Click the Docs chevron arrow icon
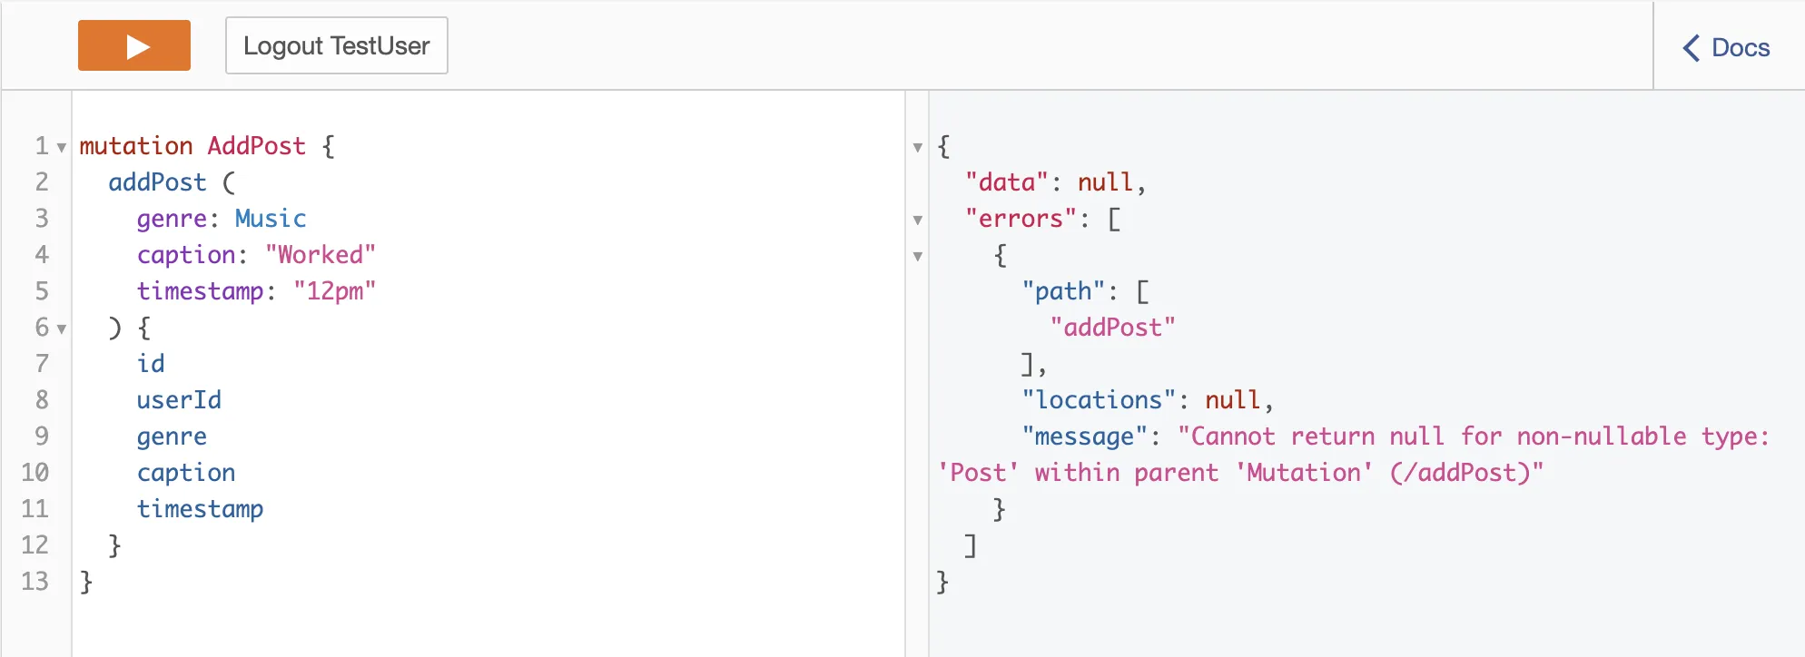Viewport: 1805px width, 657px height. click(1691, 47)
